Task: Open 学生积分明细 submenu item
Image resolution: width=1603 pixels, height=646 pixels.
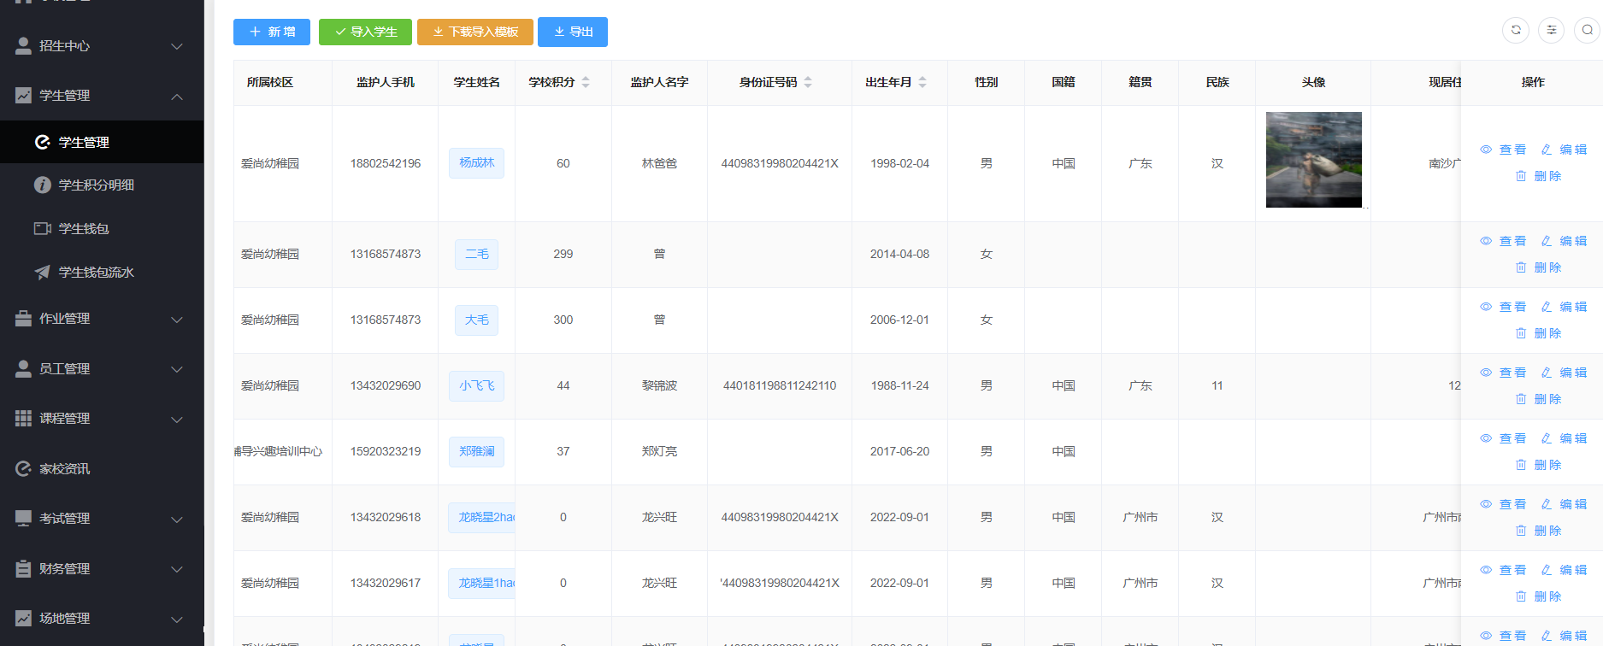Action: click(x=102, y=185)
